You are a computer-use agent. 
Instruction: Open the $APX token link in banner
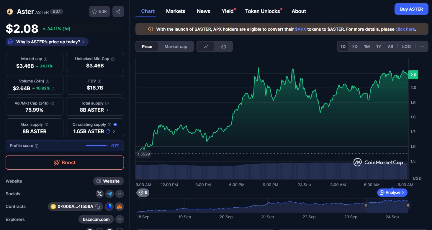coord(300,29)
